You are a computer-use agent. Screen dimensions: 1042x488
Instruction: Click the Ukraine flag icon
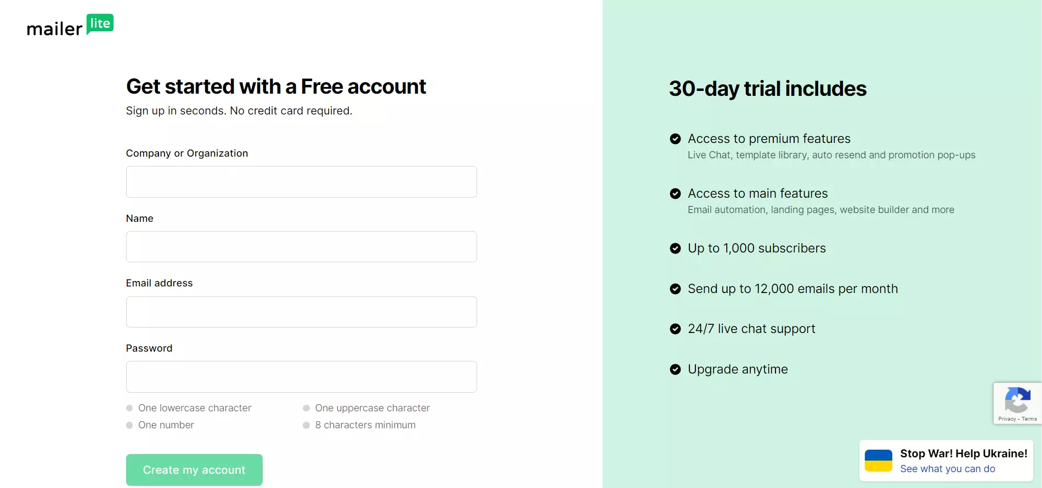[x=879, y=461]
